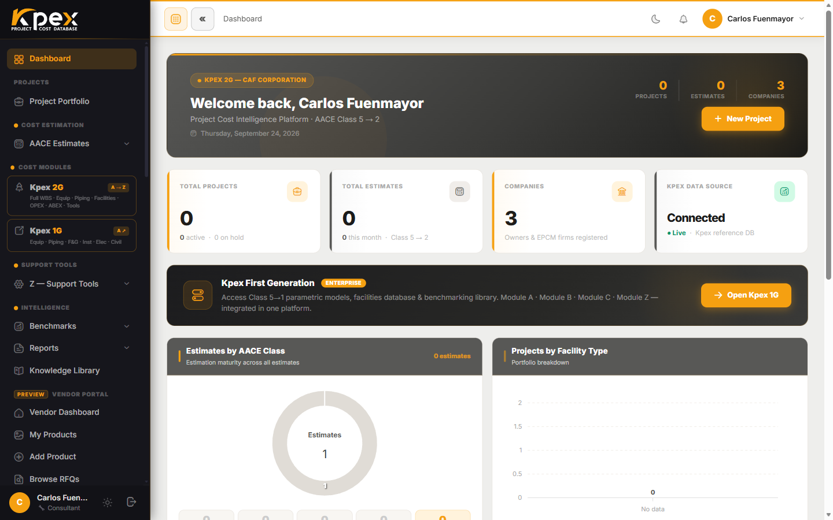Screen dimensions: 833x520
Task: Open My Products page
Action: pos(72,435)
